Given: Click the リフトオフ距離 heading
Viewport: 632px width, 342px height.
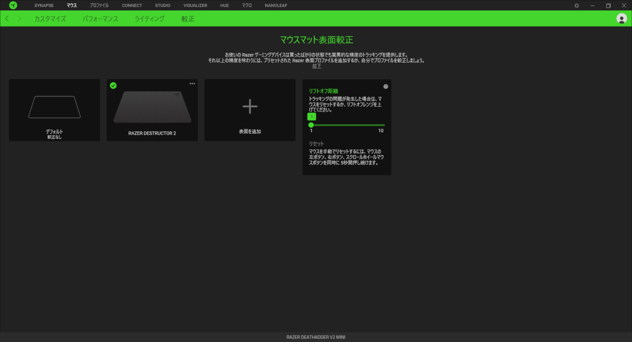Looking at the screenshot, I should [322, 91].
